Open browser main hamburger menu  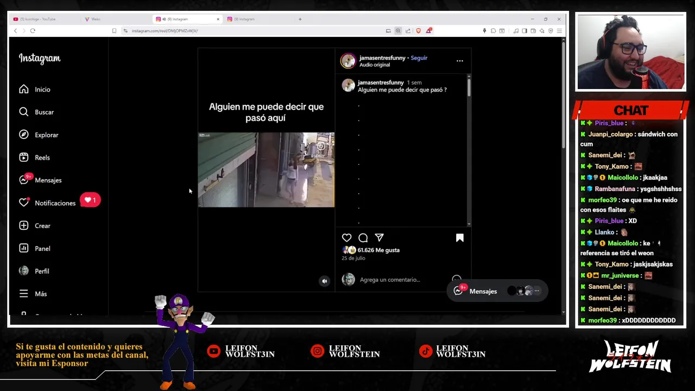559,30
